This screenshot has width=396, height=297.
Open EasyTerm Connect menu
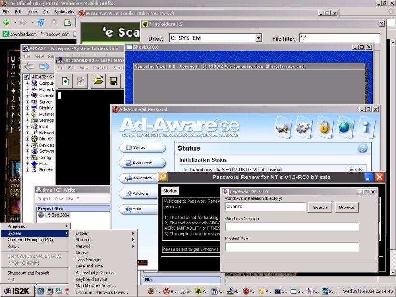point(101,68)
